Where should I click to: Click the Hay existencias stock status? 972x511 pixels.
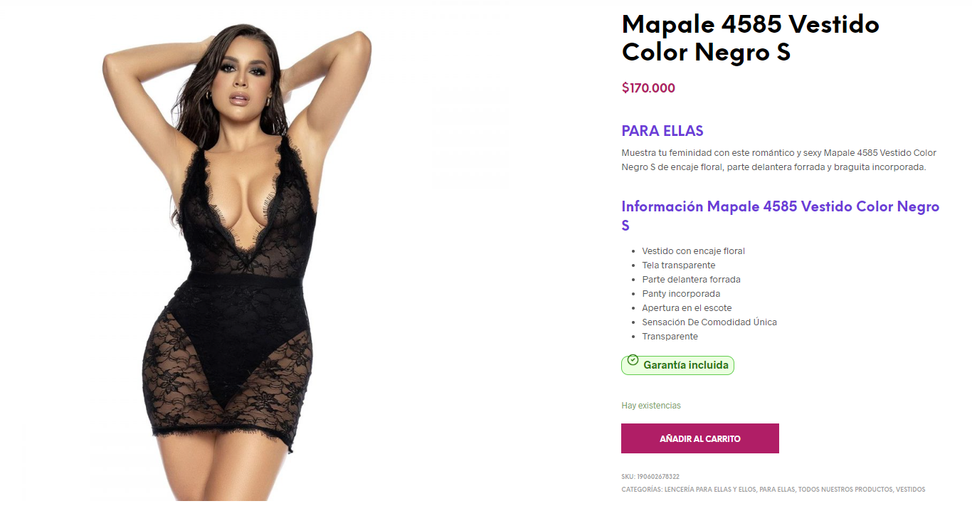pos(651,406)
